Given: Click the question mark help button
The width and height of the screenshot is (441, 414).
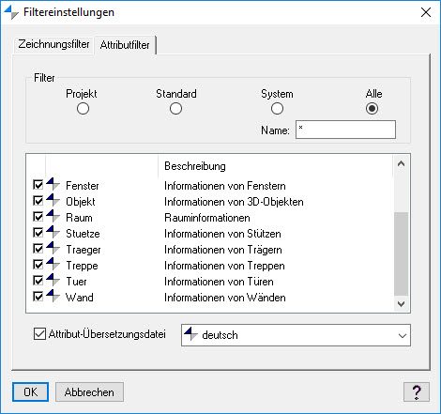Looking at the screenshot, I should pos(417,391).
